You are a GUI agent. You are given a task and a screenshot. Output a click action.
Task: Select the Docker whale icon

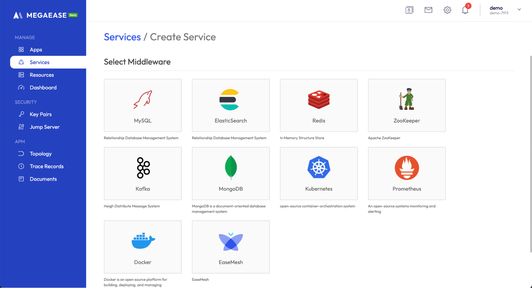(x=143, y=241)
